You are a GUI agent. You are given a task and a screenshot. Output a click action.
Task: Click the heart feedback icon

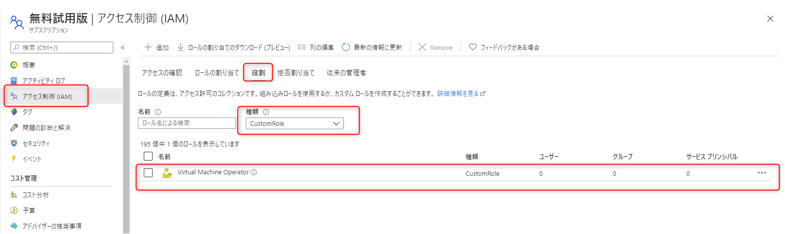pos(473,47)
